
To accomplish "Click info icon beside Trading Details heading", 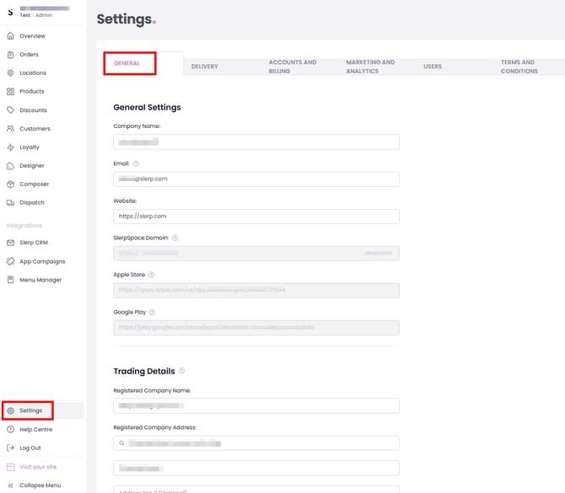I will click(182, 371).
